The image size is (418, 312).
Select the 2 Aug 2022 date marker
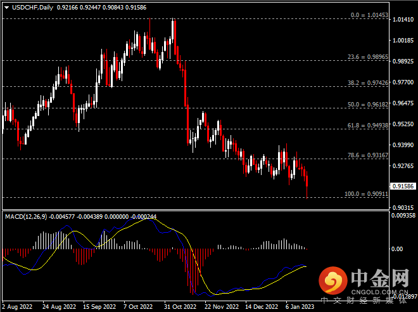[18, 306]
